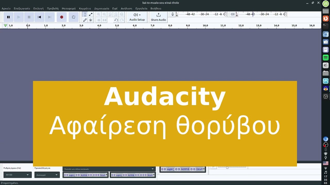Image resolution: width=330 pixels, height=185 pixels.
Task: Open the Εφέ menu
Action: (x=115, y=8)
